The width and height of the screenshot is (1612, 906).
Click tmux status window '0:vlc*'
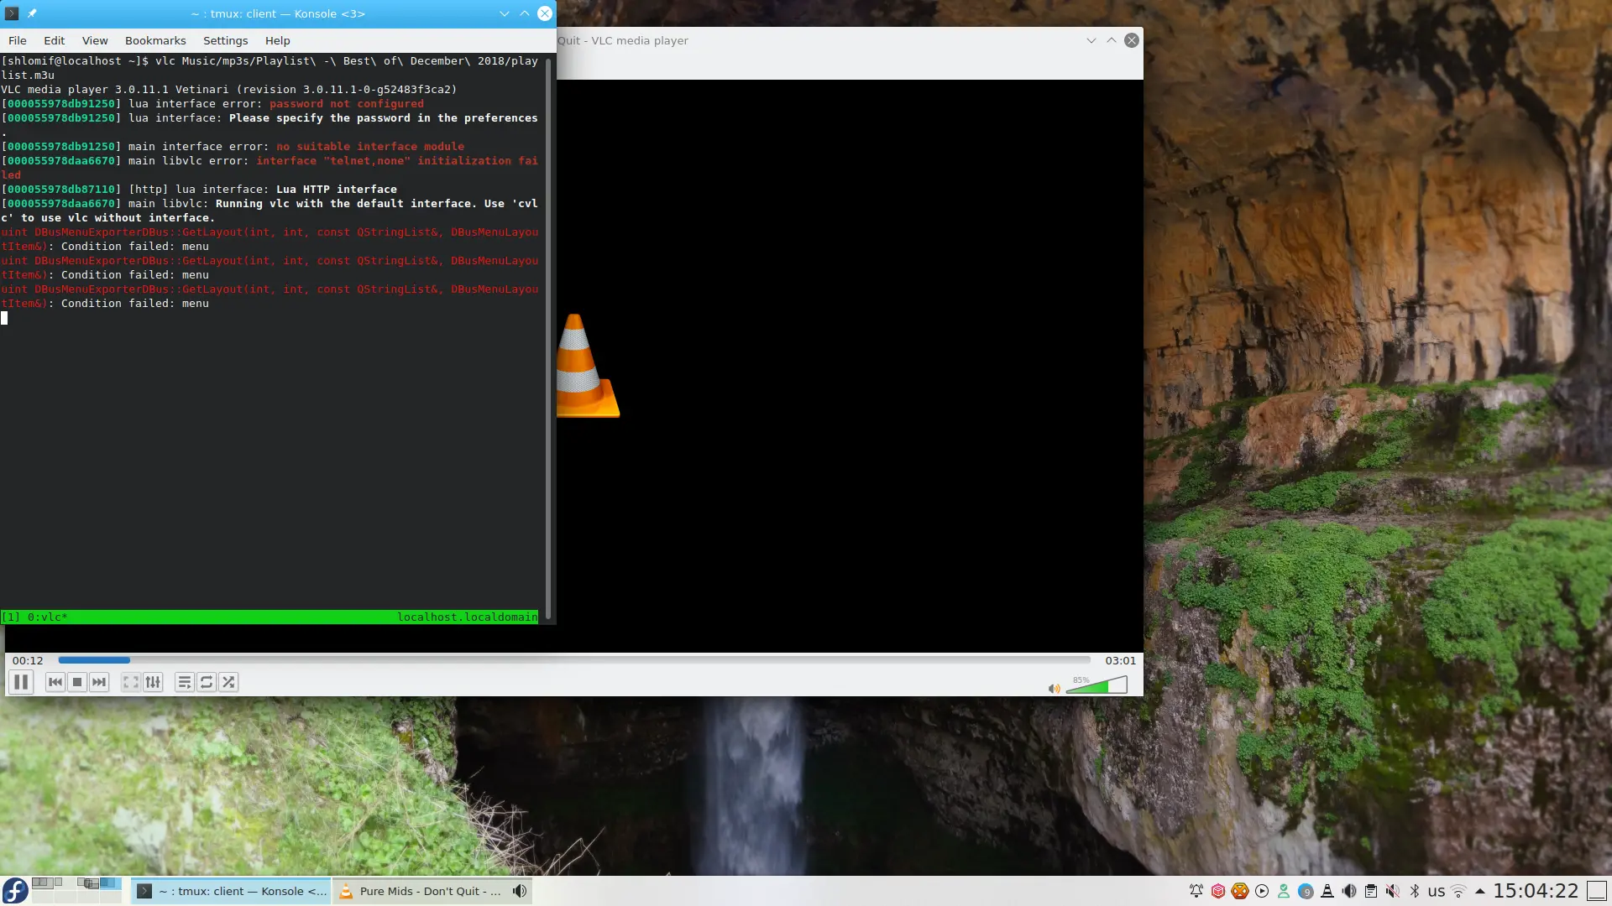click(x=47, y=617)
